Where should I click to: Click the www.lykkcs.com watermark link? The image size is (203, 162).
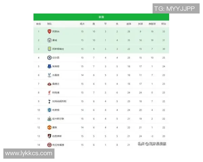tap(28, 154)
